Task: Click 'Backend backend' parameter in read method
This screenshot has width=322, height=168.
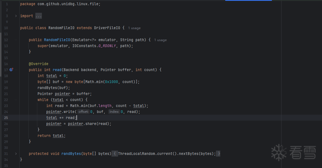Action: click(80, 70)
